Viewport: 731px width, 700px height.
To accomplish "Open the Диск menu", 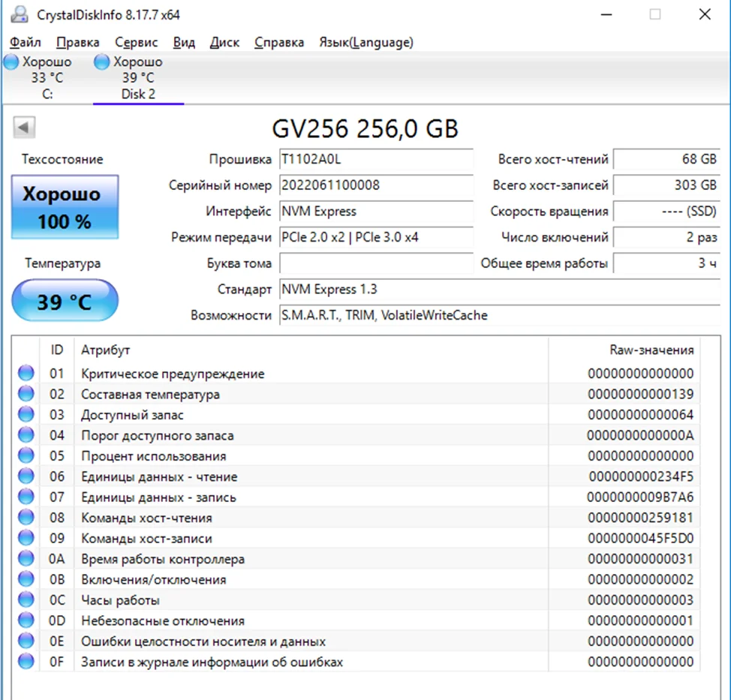I will click(x=224, y=42).
